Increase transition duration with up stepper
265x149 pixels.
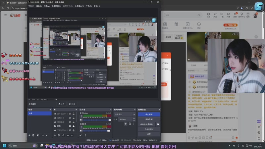click(x=134, y=119)
